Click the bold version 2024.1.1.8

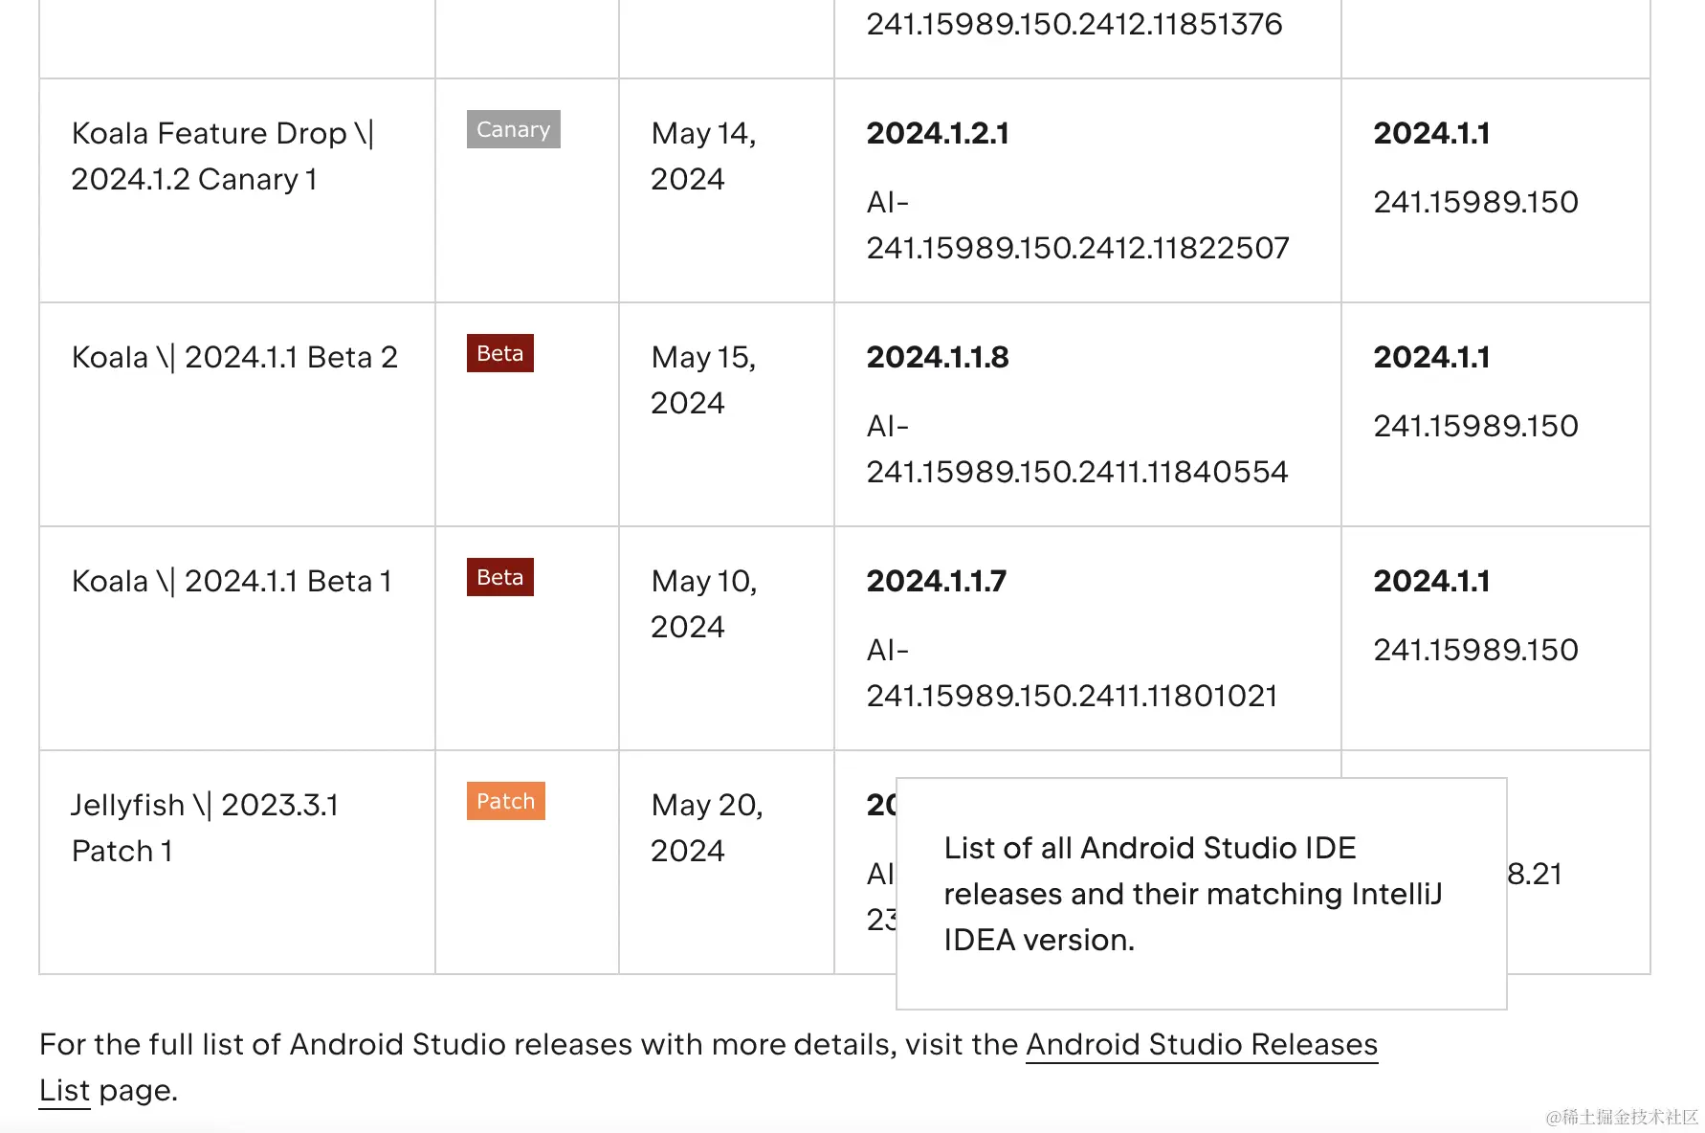938,358
